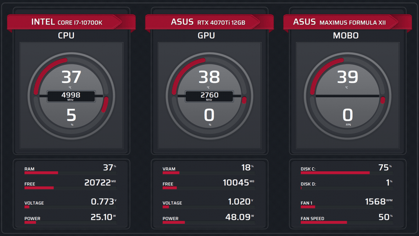Click the VRAM usage bar
This screenshot has width=419, height=236.
(x=208, y=173)
